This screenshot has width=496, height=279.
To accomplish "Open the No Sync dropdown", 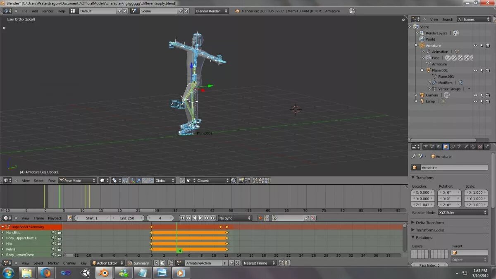I will click(235, 218).
